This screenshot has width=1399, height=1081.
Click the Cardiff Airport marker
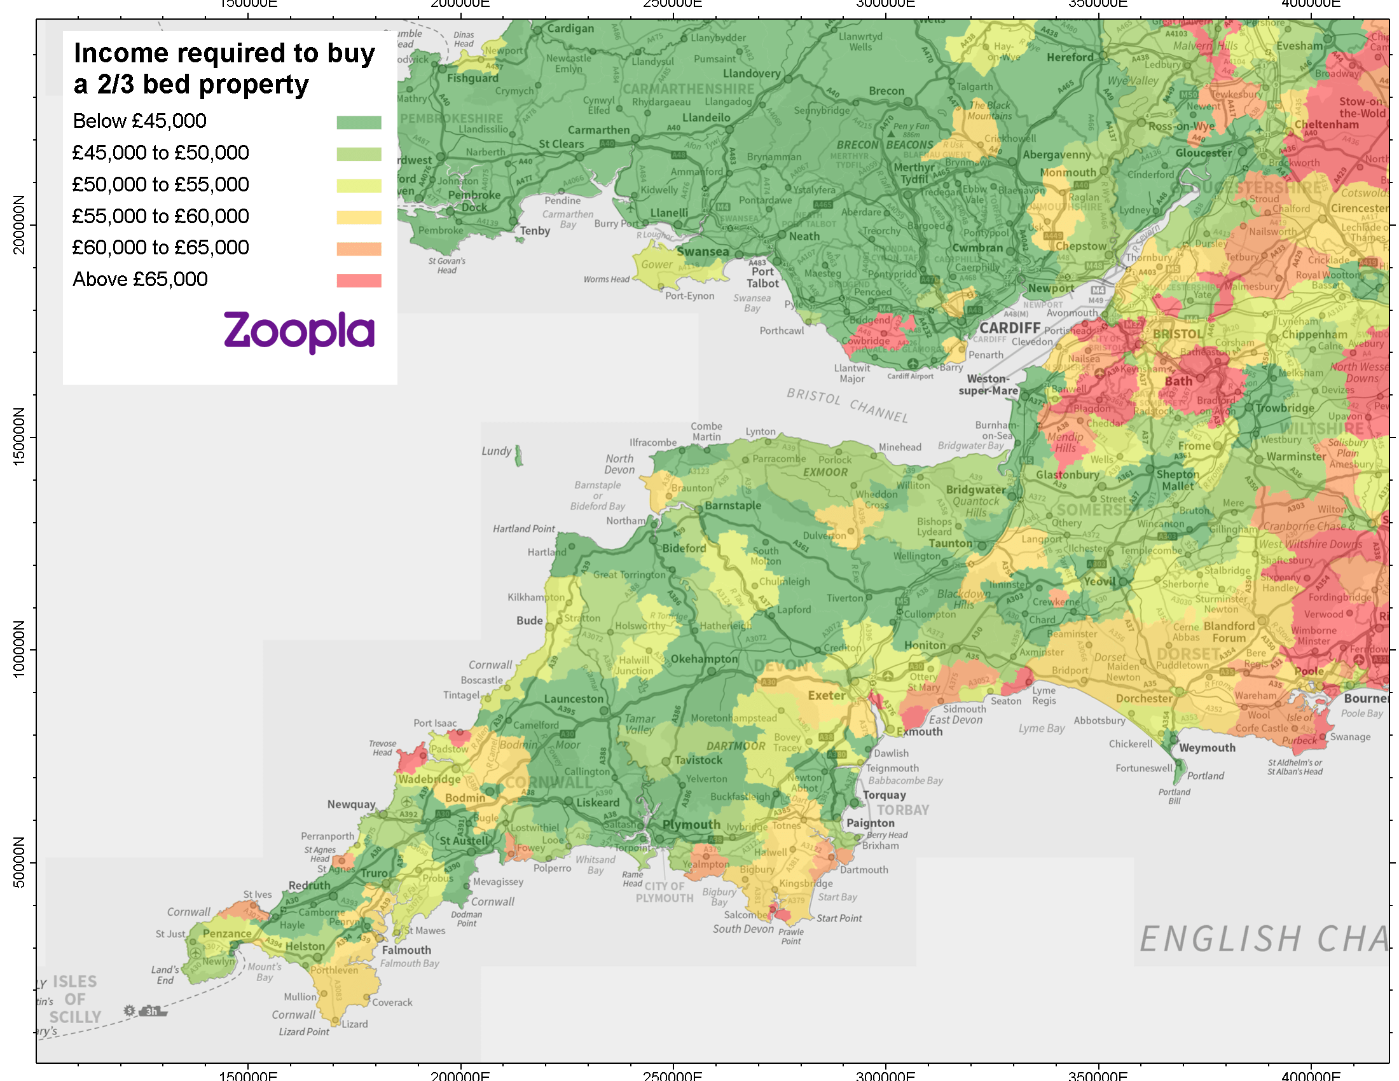(x=913, y=364)
